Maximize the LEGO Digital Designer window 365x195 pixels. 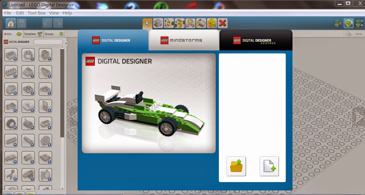[348, 3]
